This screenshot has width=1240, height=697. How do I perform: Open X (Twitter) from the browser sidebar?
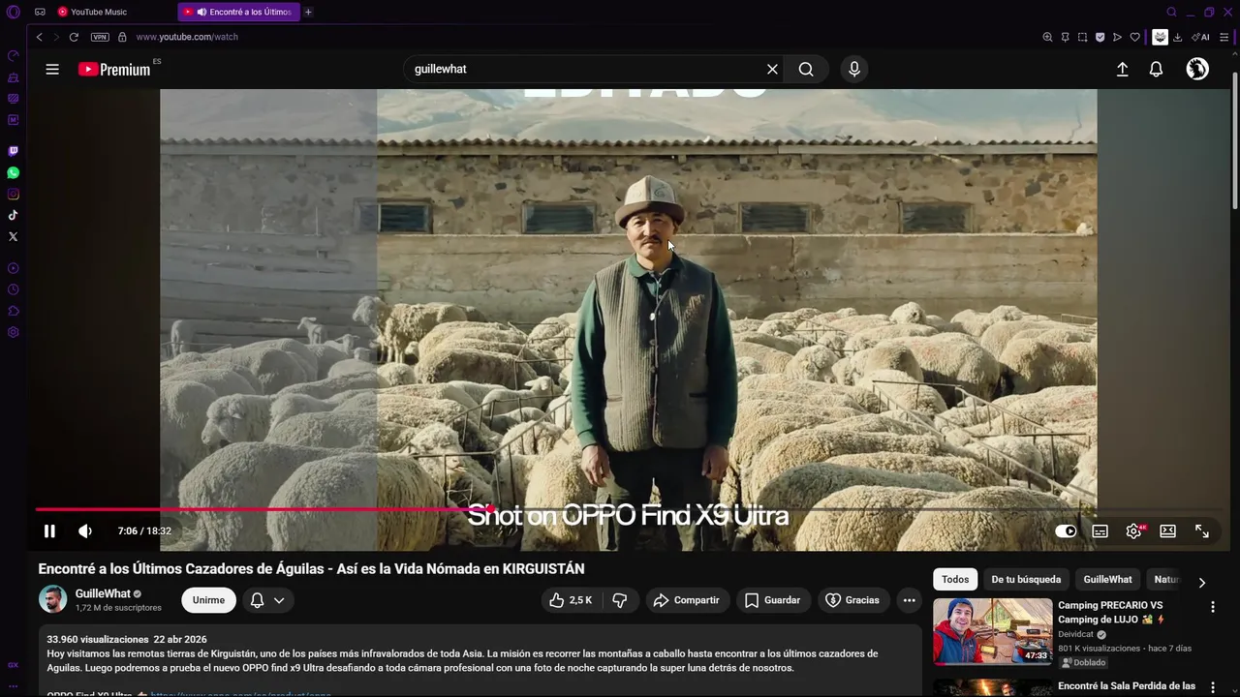(x=13, y=236)
